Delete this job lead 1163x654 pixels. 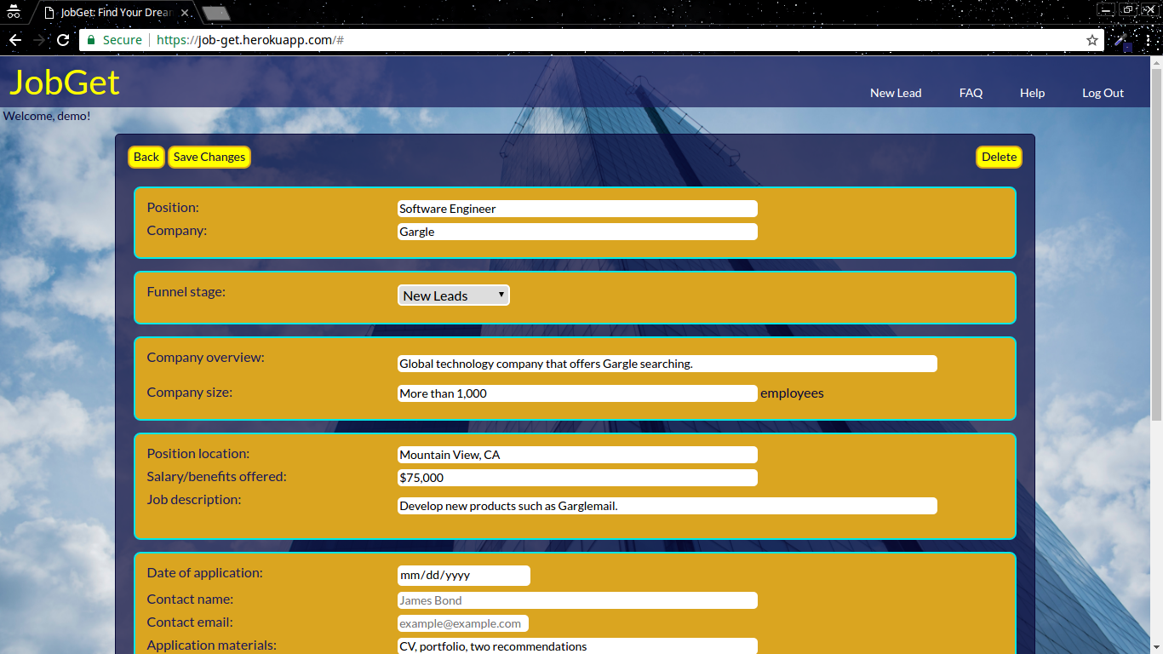(999, 157)
